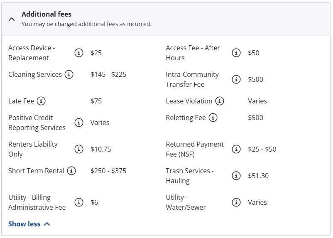This screenshot has height=238, width=333.
Task: Click the Cleaning Services $145 - $225 amount
Action: pyautogui.click(x=108, y=74)
